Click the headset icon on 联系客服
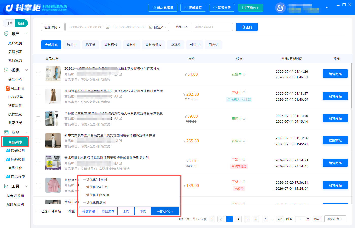Viewport: 355px width, 228px height. click(x=215, y=8)
